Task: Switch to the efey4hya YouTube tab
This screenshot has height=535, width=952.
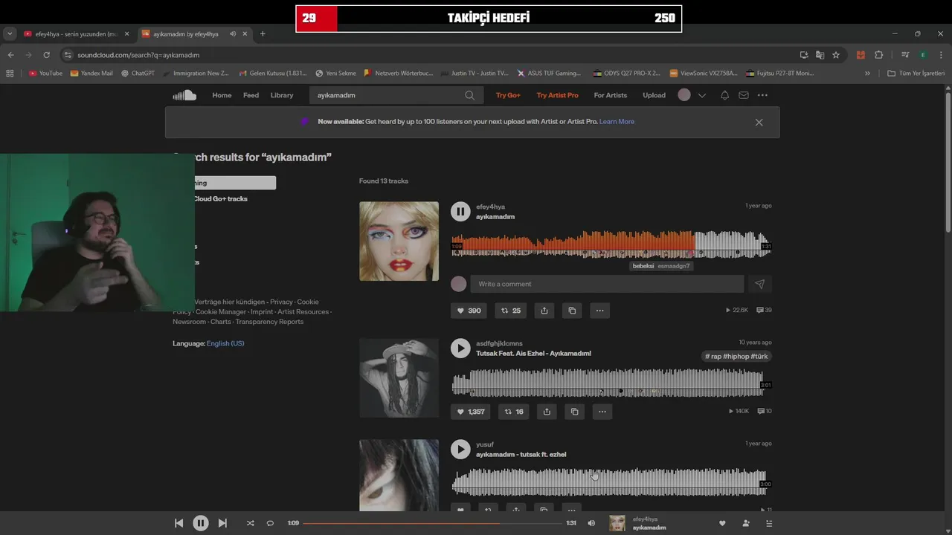Action: point(77,34)
